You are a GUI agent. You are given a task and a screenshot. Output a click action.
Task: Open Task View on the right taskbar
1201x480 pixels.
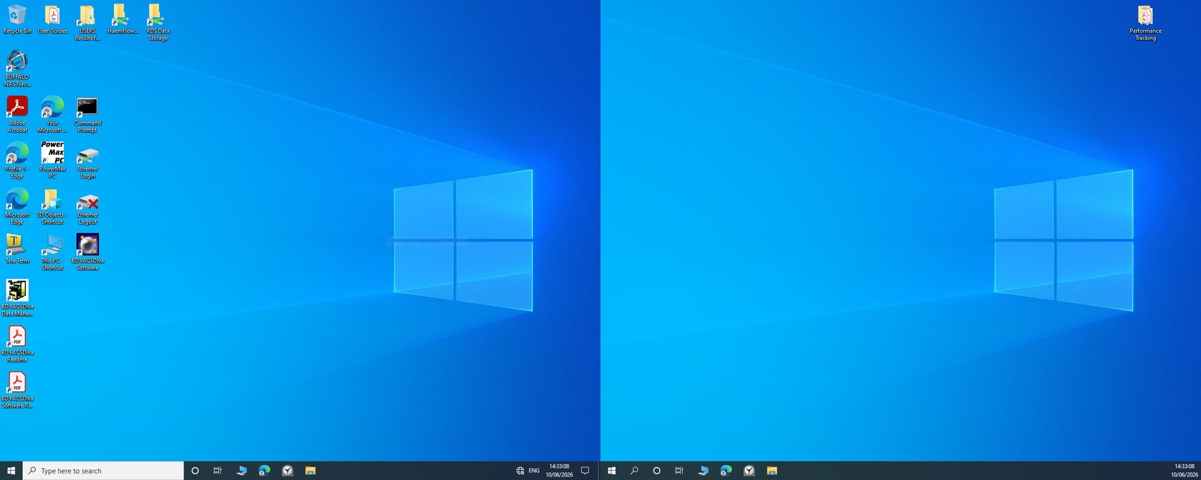679,470
